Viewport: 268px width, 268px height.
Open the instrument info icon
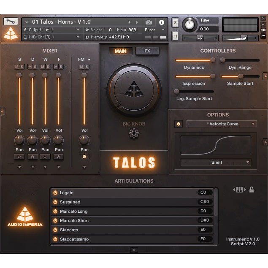point(162,22)
